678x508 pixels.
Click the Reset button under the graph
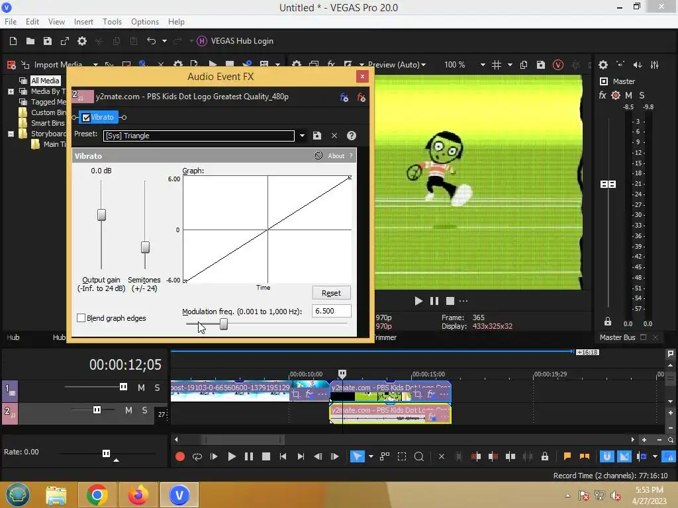(x=331, y=293)
